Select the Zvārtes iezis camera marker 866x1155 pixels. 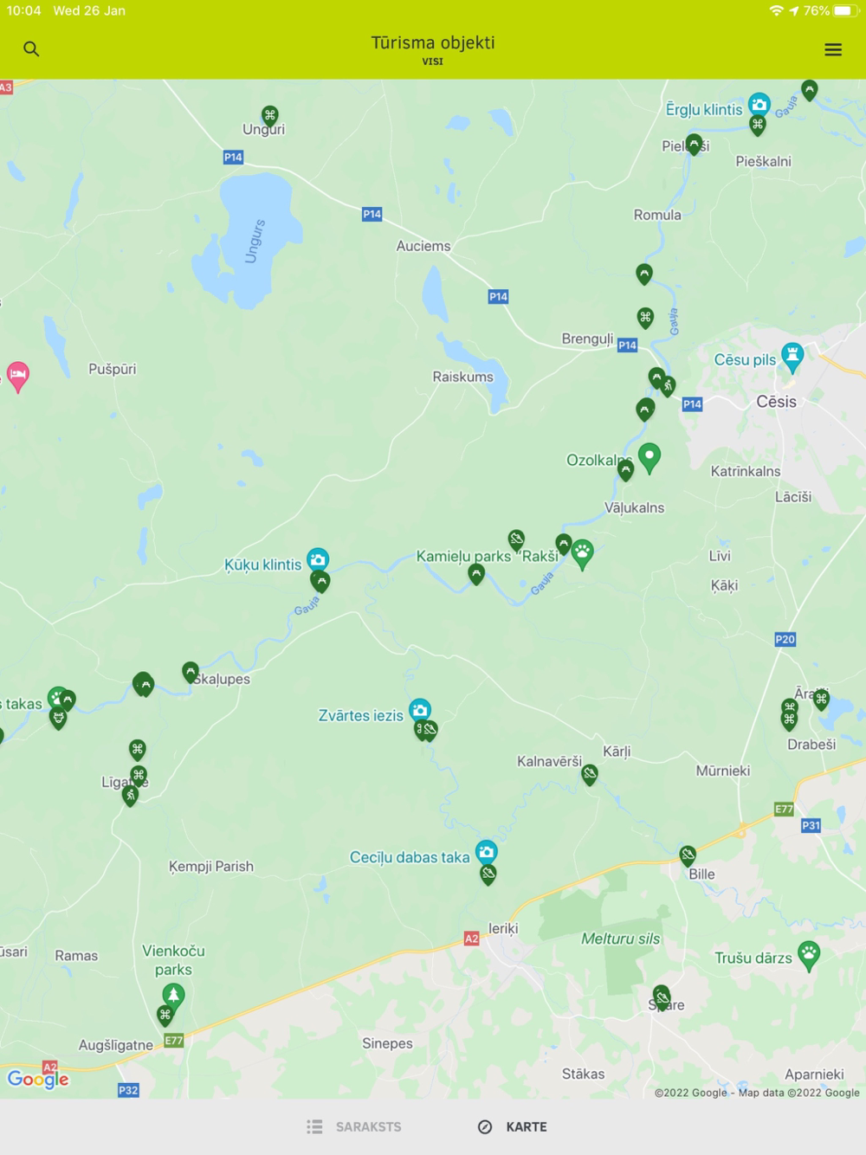point(420,711)
